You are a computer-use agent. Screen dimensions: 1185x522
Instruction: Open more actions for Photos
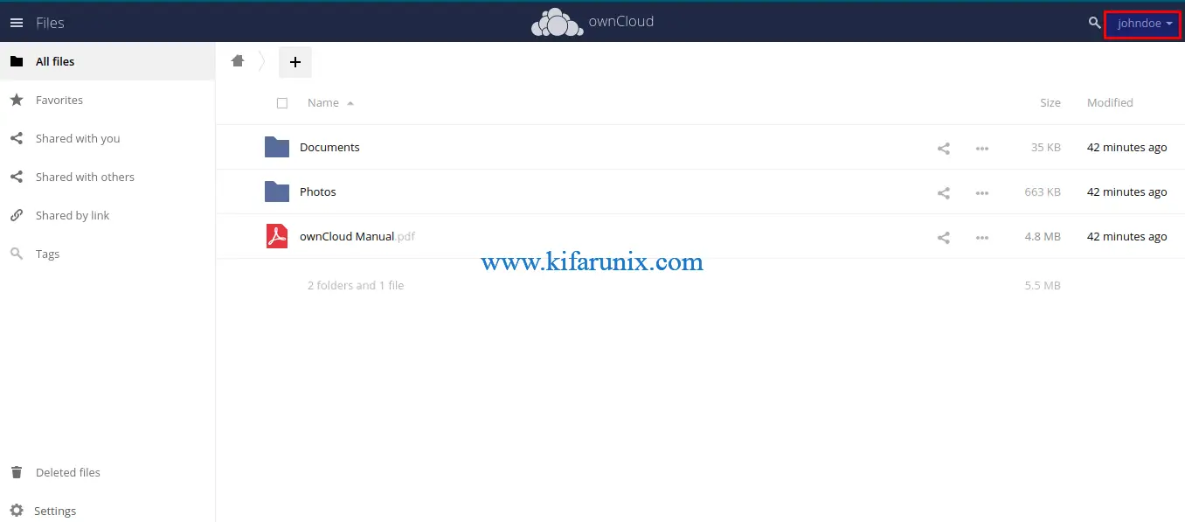[982, 193]
